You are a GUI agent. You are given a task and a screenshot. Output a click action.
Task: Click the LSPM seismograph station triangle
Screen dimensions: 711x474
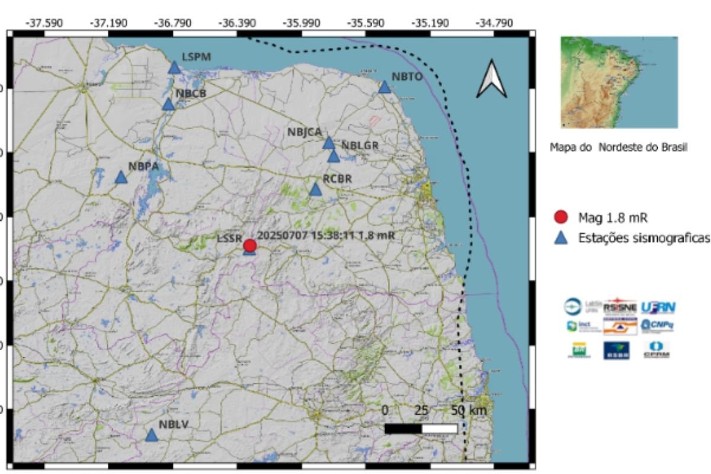tap(174, 68)
